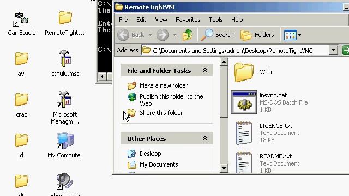Select the Web folder icon
Image resolution: width=349 pixels, height=196 pixels.
[x=244, y=72]
